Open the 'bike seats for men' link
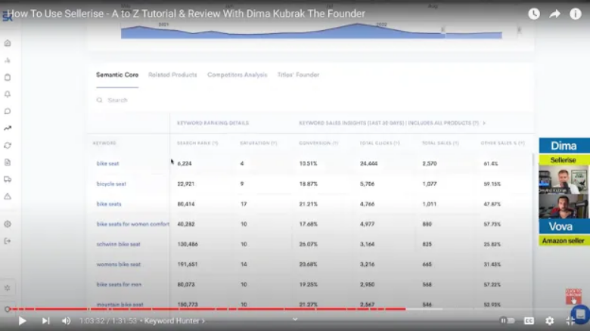This screenshot has height=331, width=590. (119, 284)
